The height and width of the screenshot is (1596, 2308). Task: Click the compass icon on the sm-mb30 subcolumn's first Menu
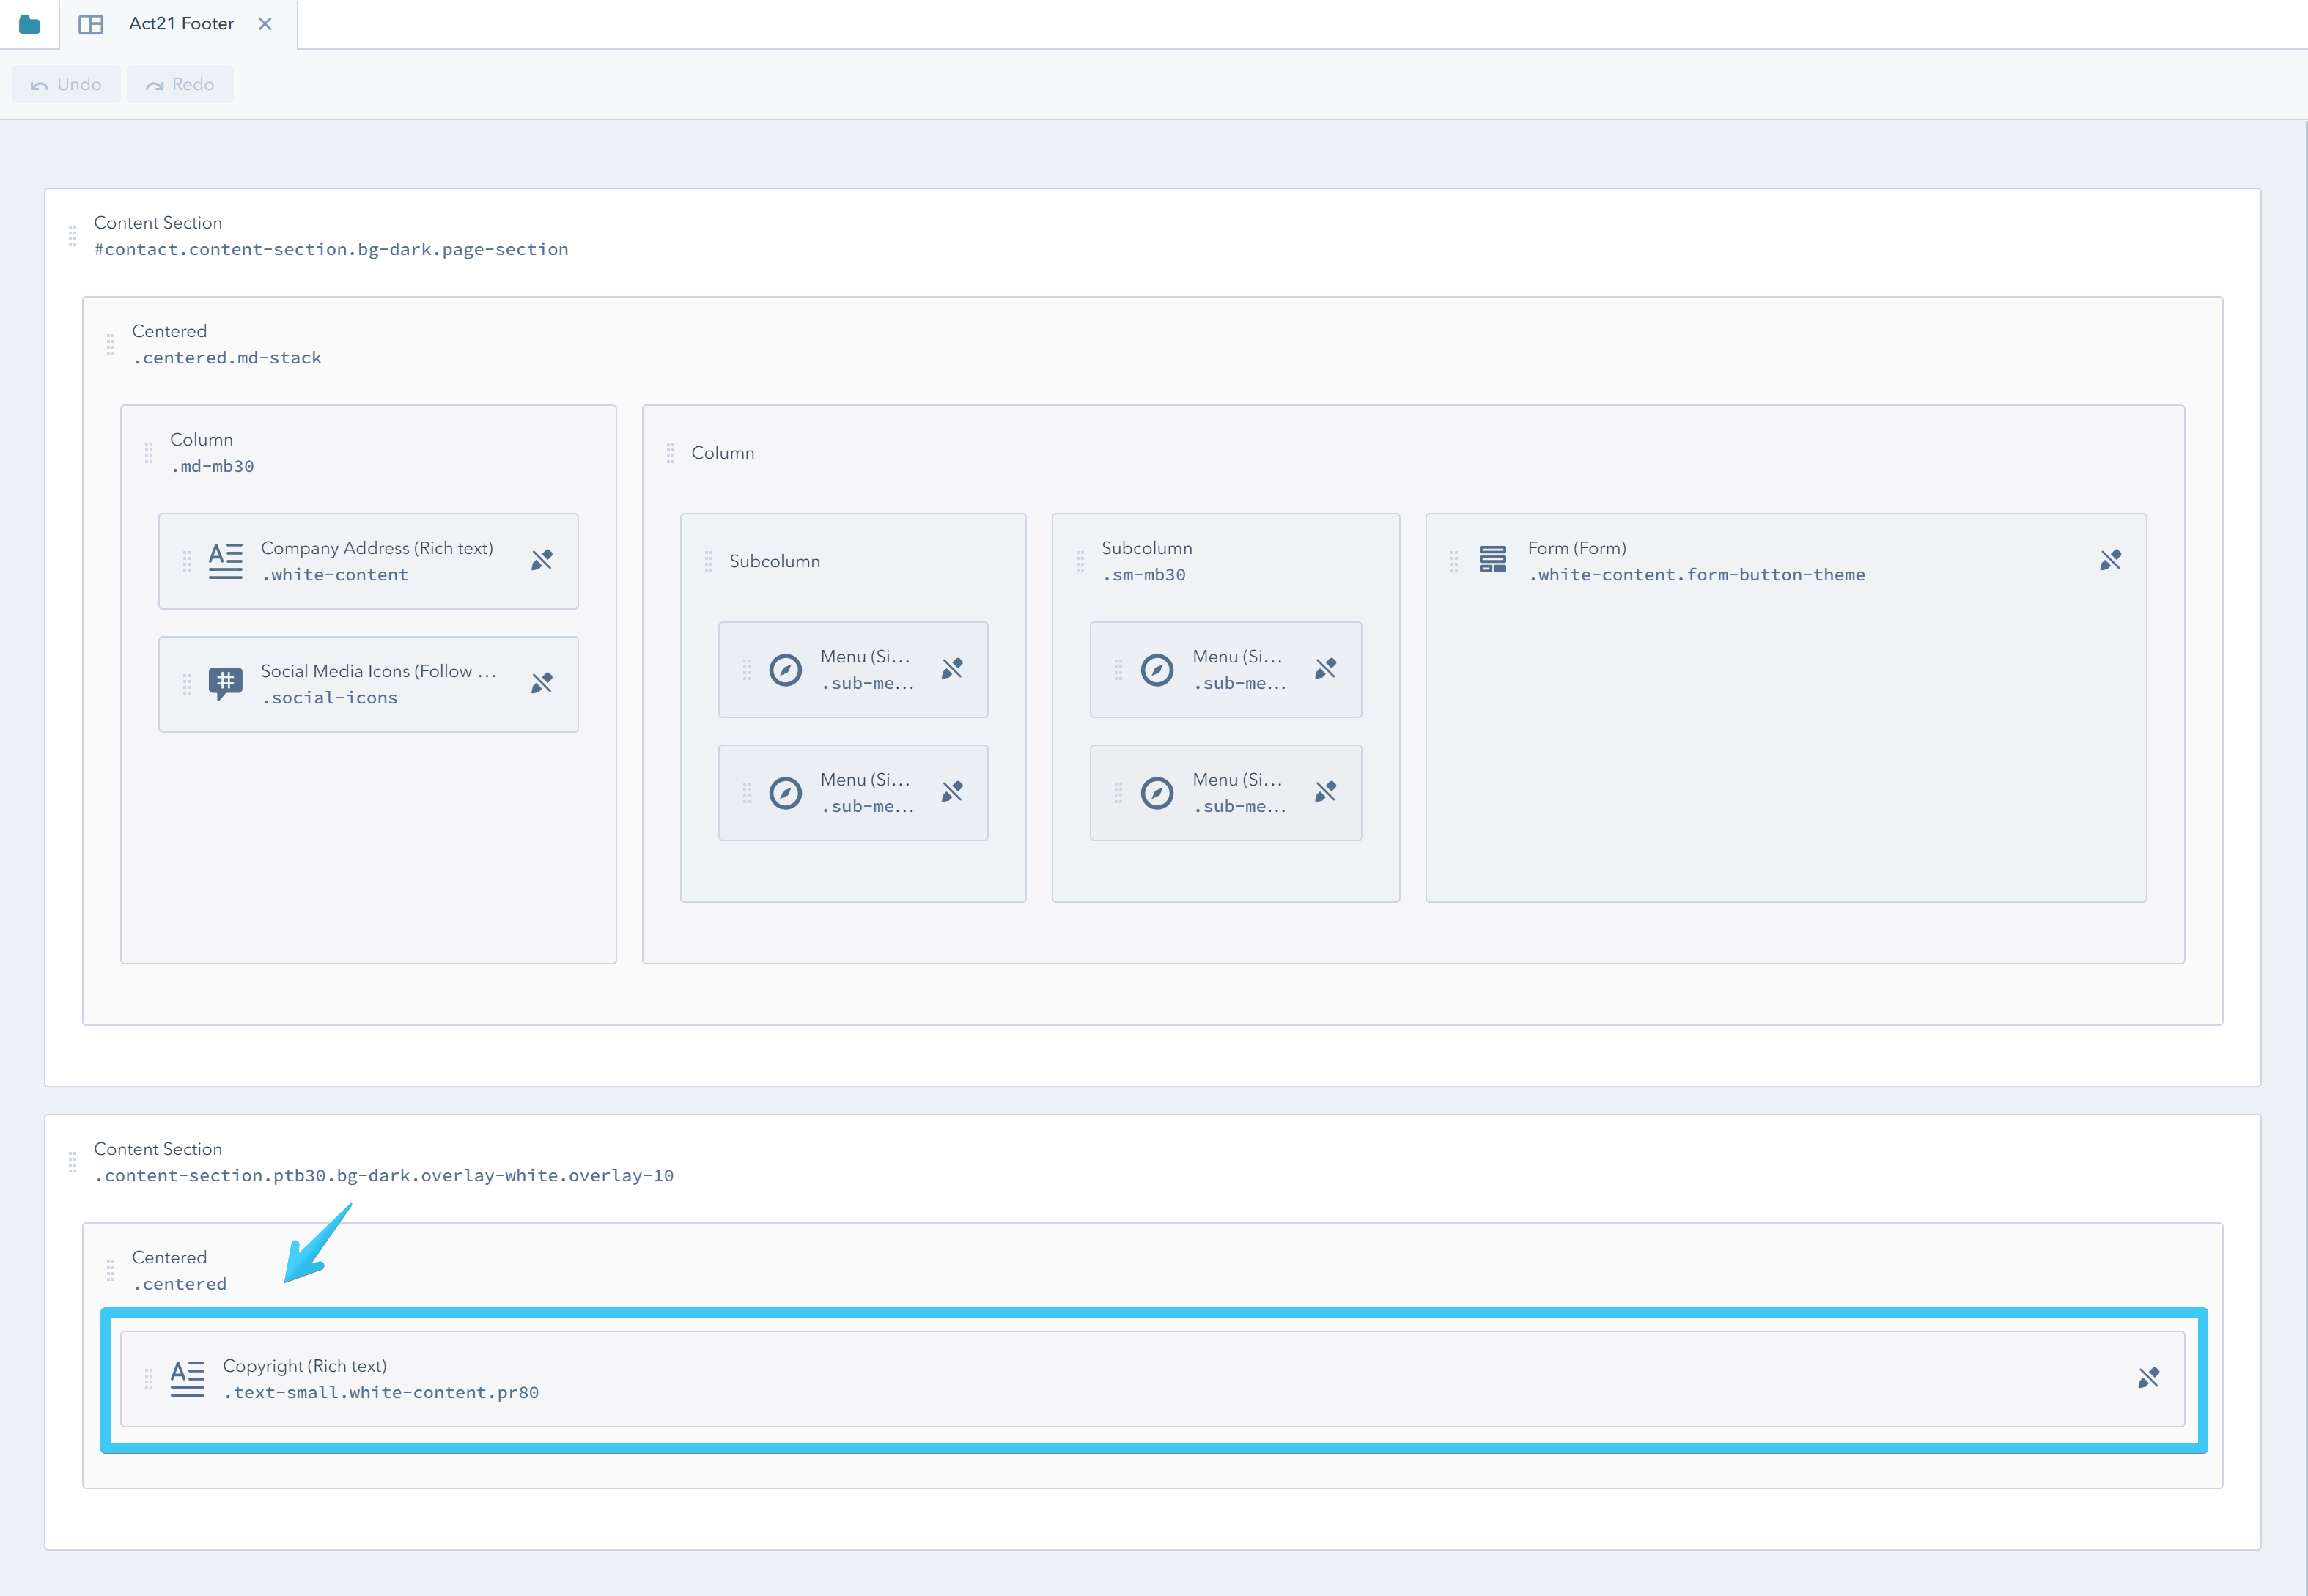(x=1158, y=669)
